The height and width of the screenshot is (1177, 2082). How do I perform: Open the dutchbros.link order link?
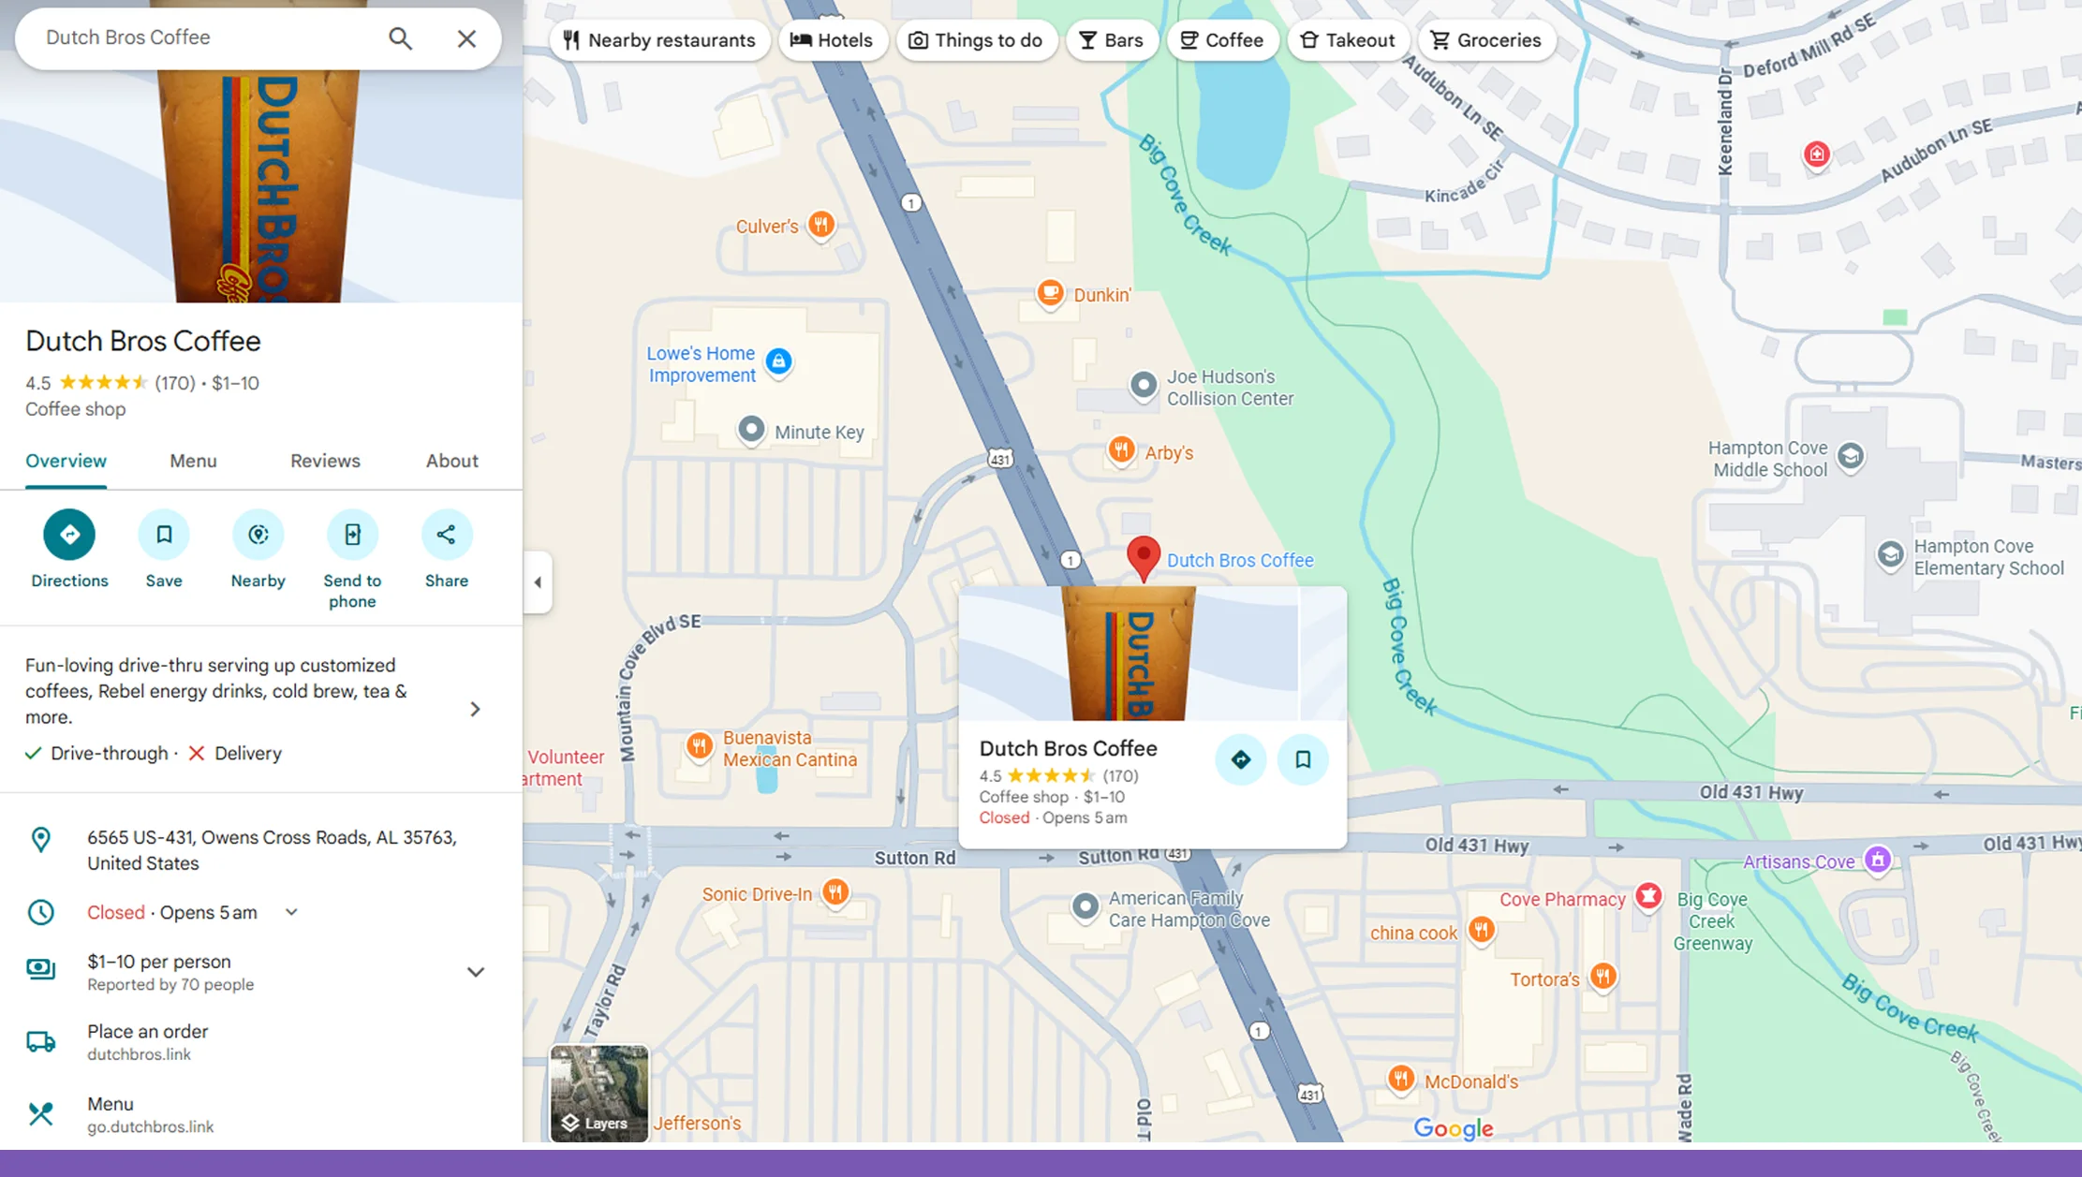(140, 1054)
